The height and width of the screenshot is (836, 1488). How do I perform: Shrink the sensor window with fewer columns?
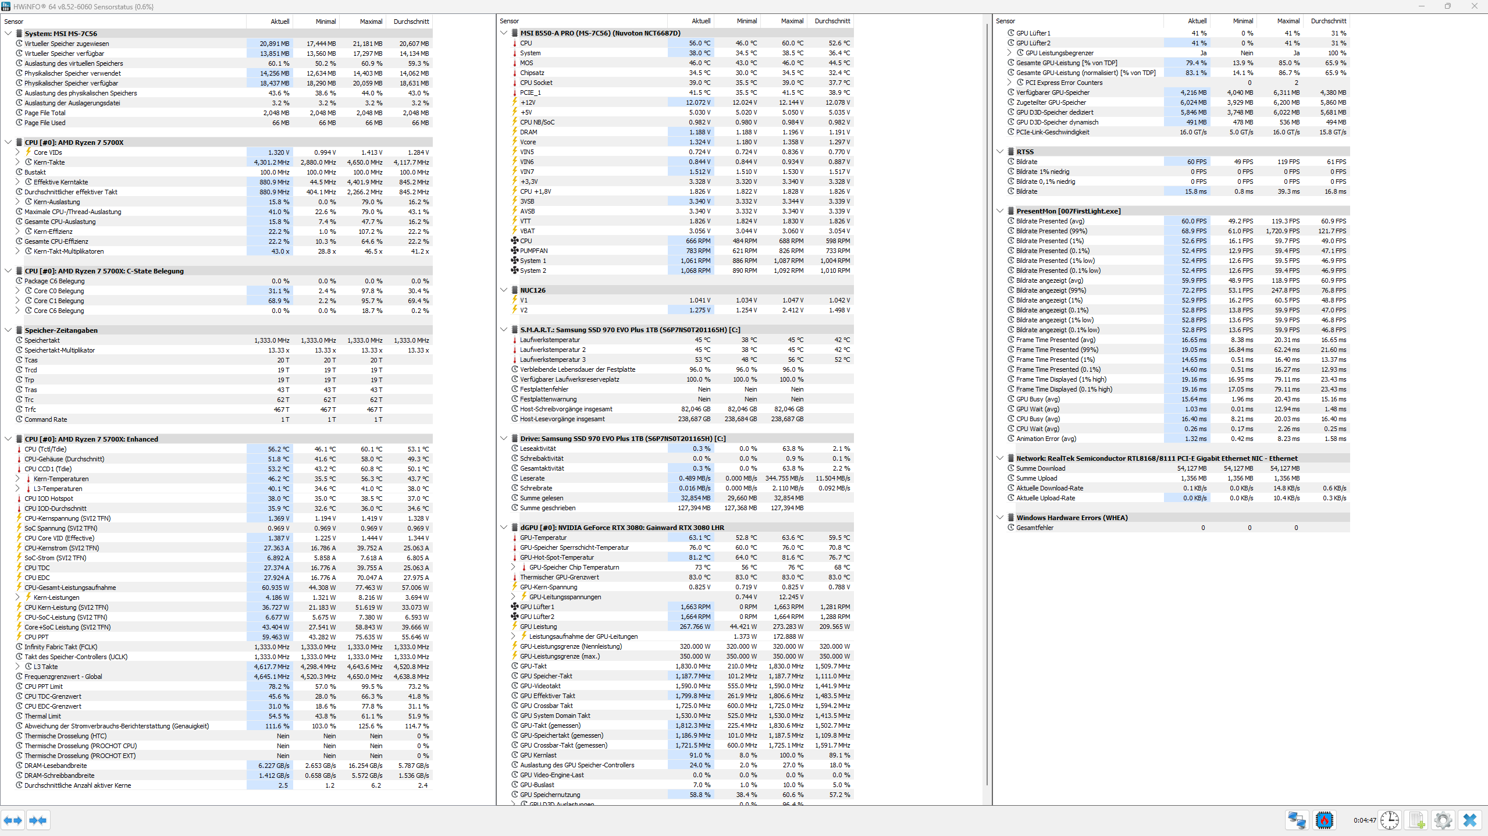tap(38, 820)
